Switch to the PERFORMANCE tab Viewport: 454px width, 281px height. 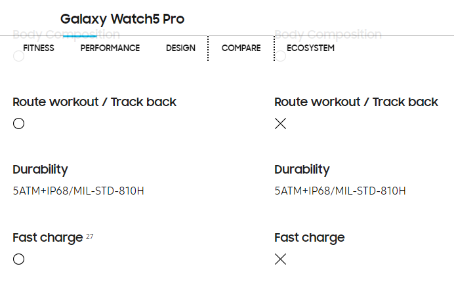[110, 48]
